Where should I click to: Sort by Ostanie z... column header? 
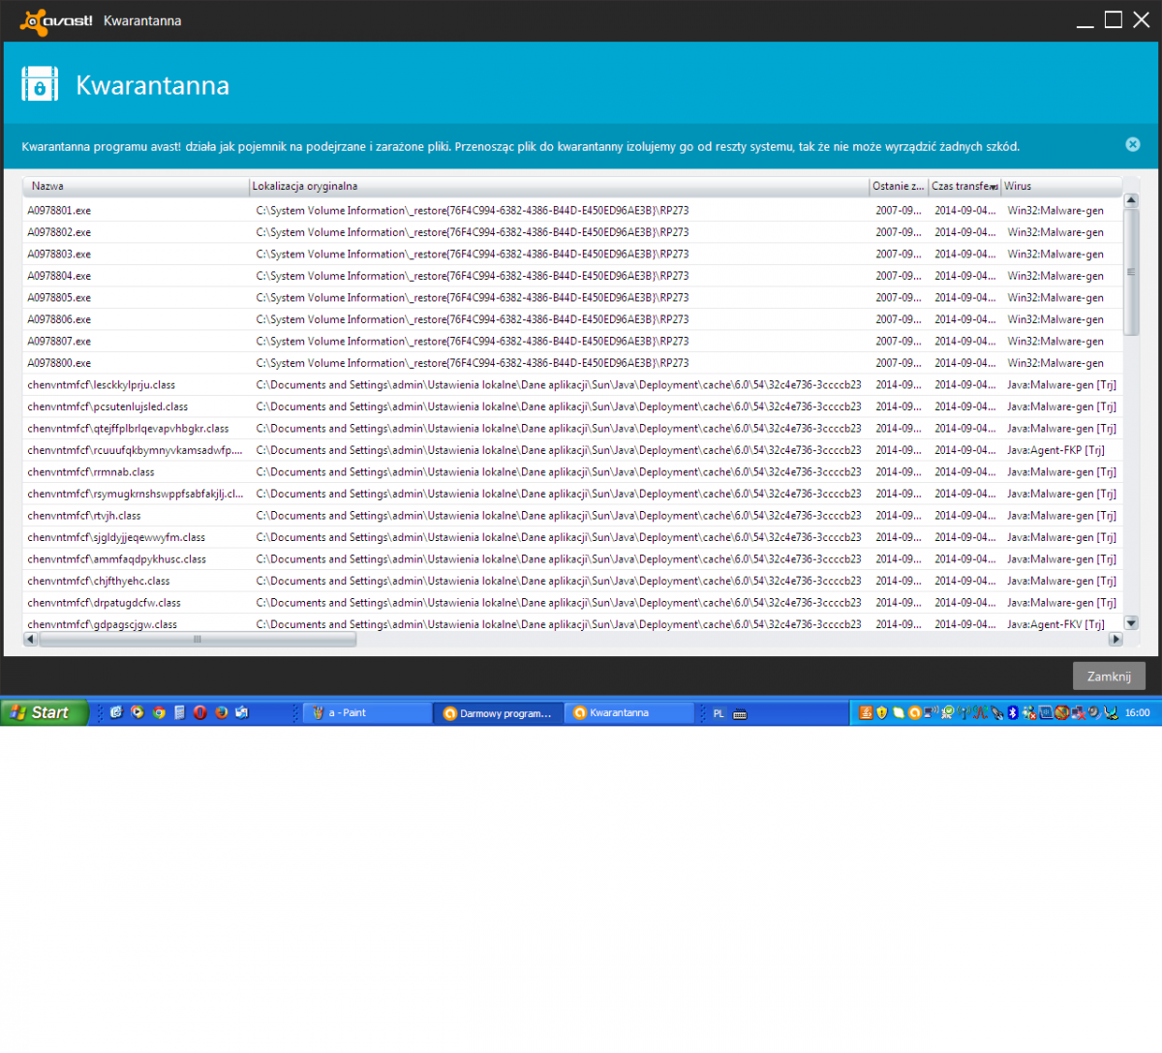click(x=899, y=186)
